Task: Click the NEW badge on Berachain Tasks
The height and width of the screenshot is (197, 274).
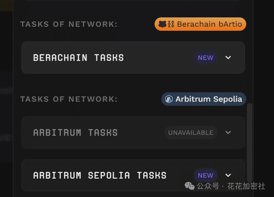Action: 205,58
